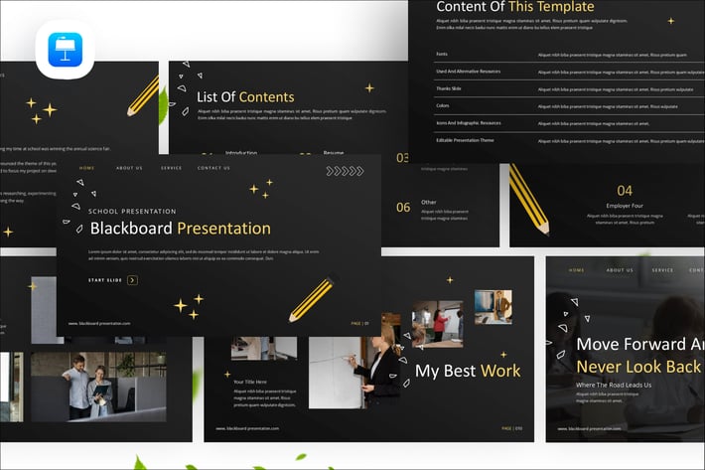Select the "Editable Presentation Theme" row
Screen dimensions: 705x470
click(x=569, y=140)
